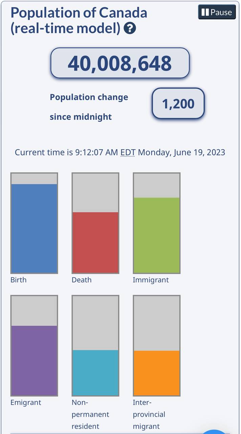Click the current time text line
Viewport: 241px width, 434px height.
pyautogui.click(x=120, y=152)
